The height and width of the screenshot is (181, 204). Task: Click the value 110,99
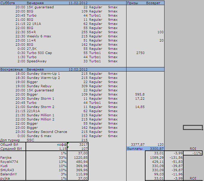pos(82,174)
